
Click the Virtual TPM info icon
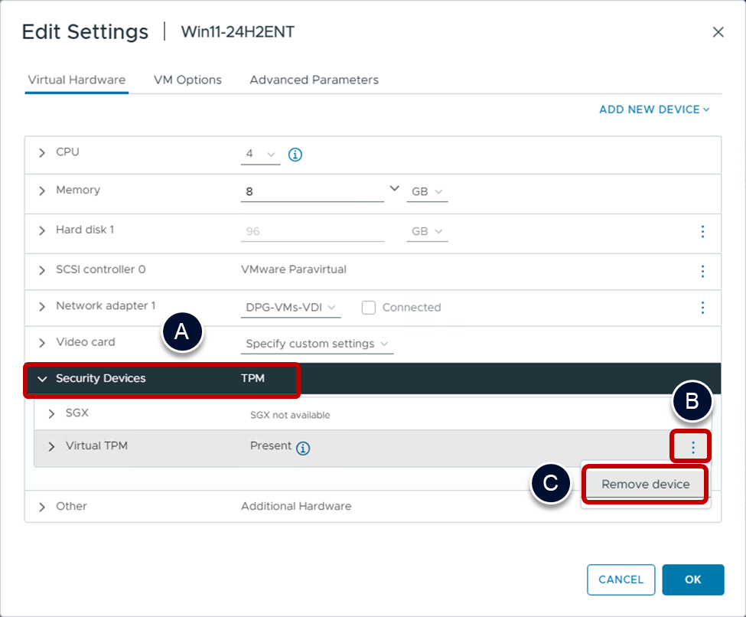(303, 449)
